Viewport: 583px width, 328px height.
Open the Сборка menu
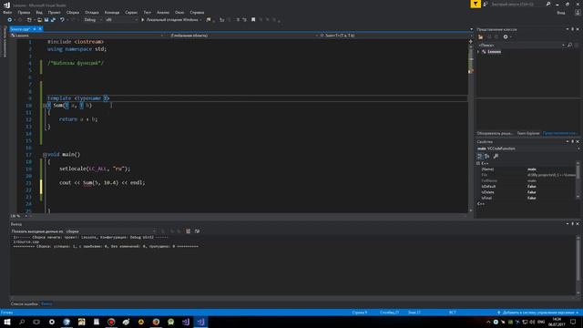click(x=73, y=12)
